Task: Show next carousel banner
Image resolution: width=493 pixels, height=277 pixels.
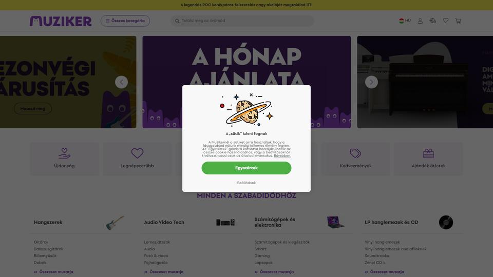Action: click(x=371, y=82)
